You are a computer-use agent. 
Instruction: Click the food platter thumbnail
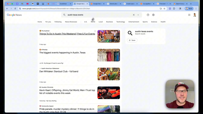click(x=109, y=74)
